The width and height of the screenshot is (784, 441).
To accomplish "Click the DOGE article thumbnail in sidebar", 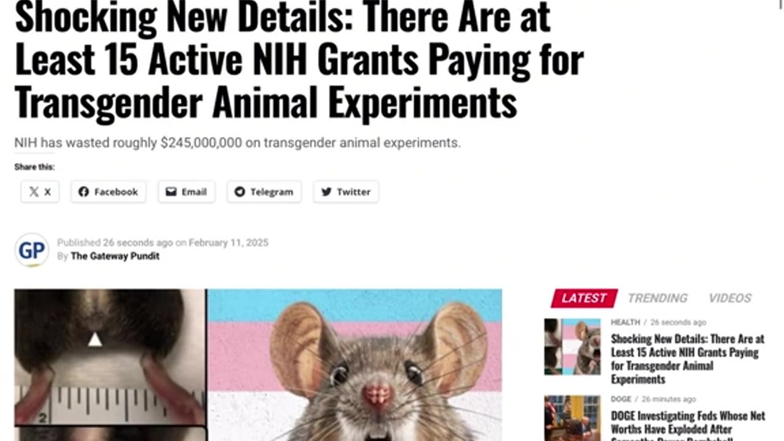I will (x=573, y=418).
